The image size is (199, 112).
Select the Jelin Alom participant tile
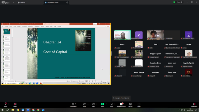[172, 35]
